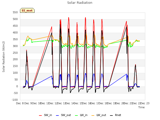This screenshot has height=120, width=160.
Task: Click the blue SW_out legend swatch
Action: (57, 115)
